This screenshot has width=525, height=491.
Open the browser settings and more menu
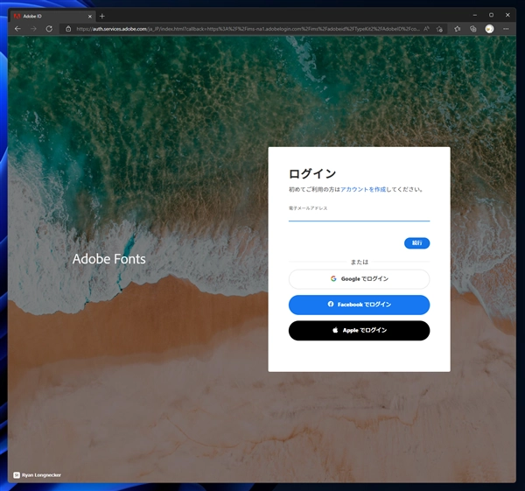(506, 29)
